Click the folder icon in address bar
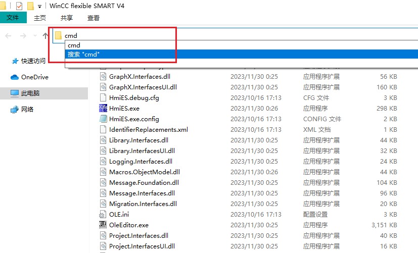This screenshot has height=253, width=418. [59, 35]
